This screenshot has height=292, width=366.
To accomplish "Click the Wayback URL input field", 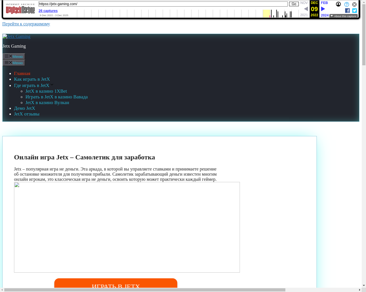I will (163, 4).
